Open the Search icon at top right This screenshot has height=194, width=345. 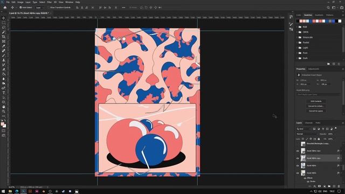tap(328, 8)
